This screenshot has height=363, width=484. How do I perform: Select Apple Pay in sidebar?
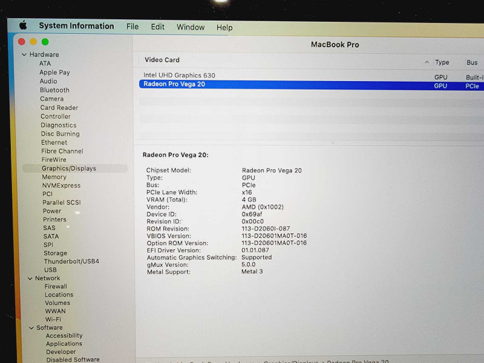(54, 72)
